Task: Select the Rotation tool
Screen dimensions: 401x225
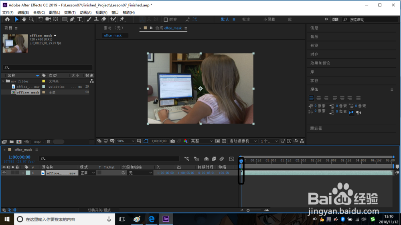Action: tap(41, 19)
